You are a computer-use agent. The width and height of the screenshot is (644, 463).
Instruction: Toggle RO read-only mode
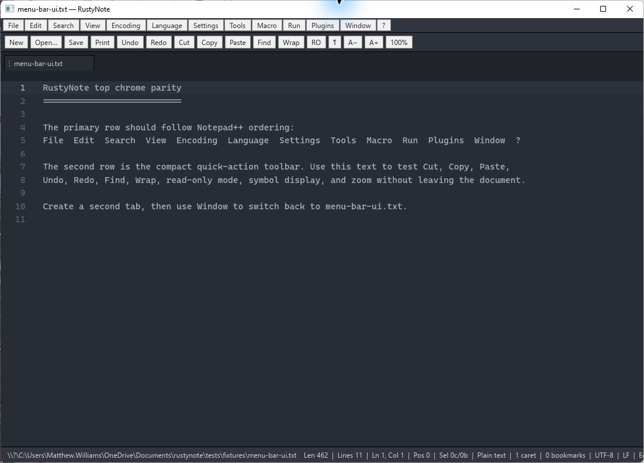(x=316, y=42)
